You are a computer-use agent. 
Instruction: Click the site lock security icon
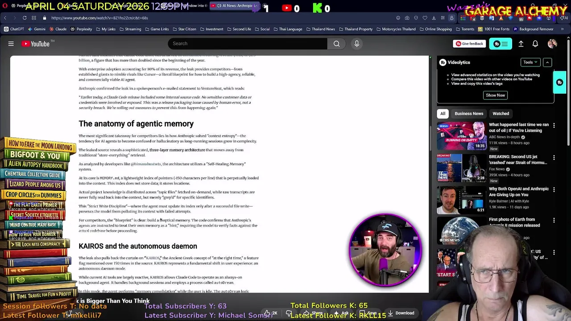[45, 18]
